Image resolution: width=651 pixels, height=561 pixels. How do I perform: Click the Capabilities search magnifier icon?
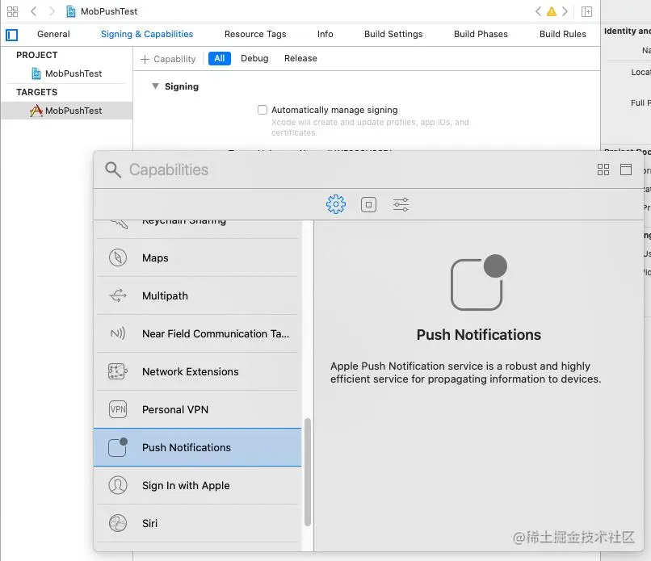coord(113,170)
